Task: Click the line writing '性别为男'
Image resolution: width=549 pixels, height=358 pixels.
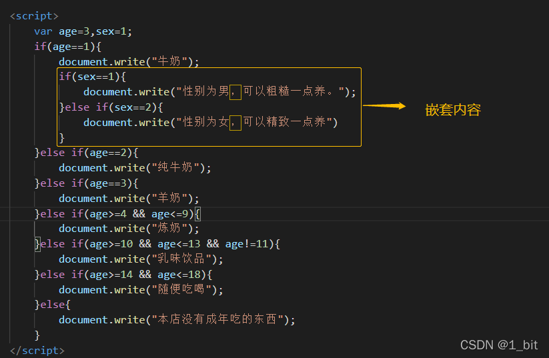Action: tap(219, 92)
